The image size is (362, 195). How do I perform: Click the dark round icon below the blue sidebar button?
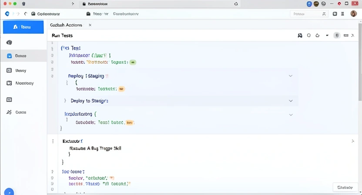pos(9,43)
